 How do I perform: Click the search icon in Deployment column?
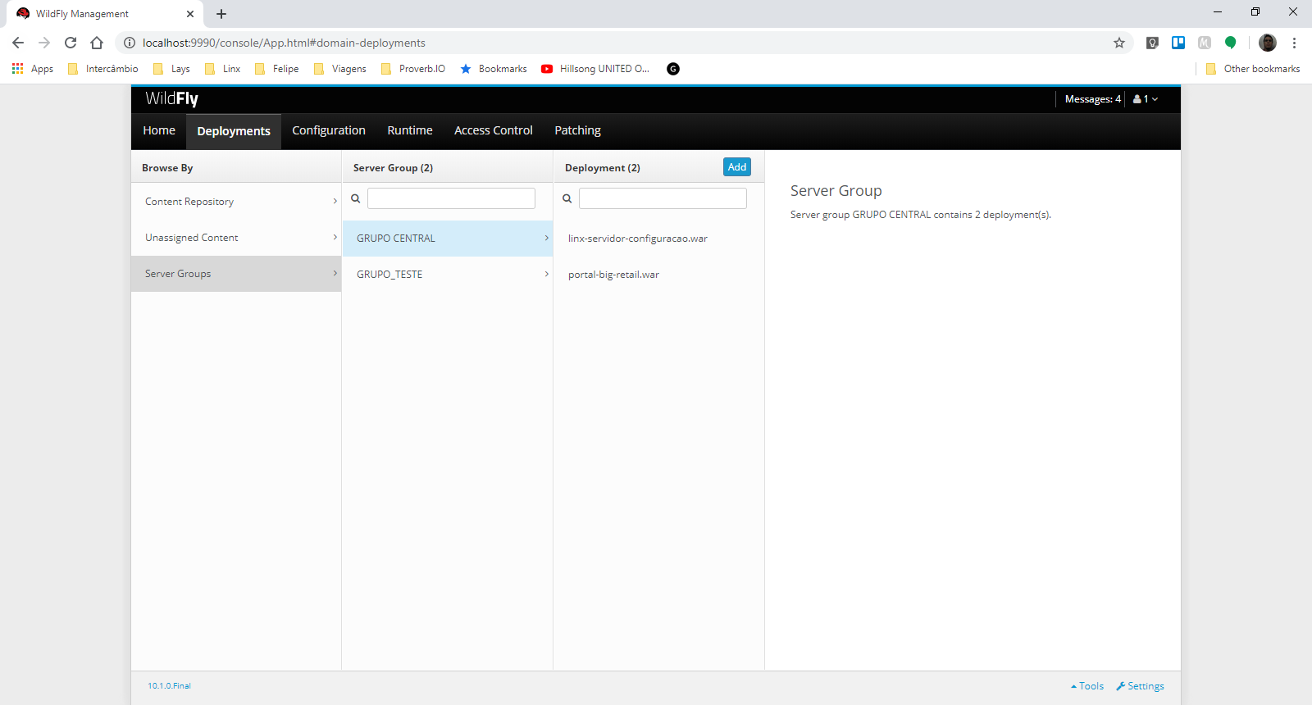click(567, 198)
